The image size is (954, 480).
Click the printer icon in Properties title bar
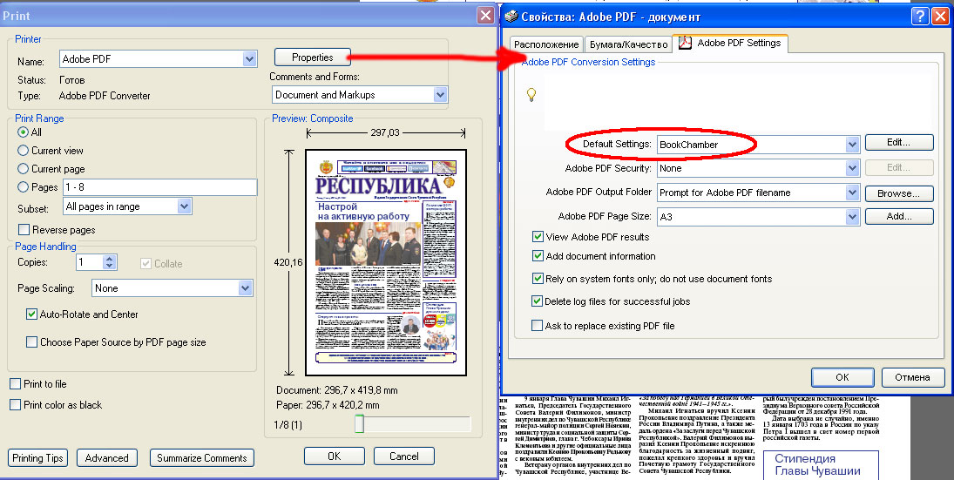pyautogui.click(x=511, y=17)
